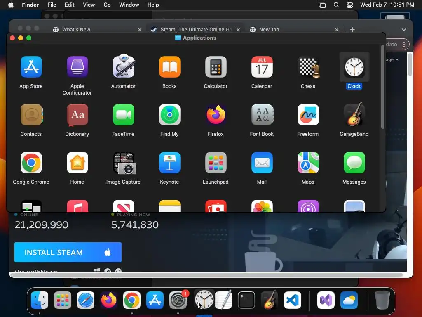Launch Safari from the Dock
Viewport: 422px width, 317px height.
(x=86, y=300)
